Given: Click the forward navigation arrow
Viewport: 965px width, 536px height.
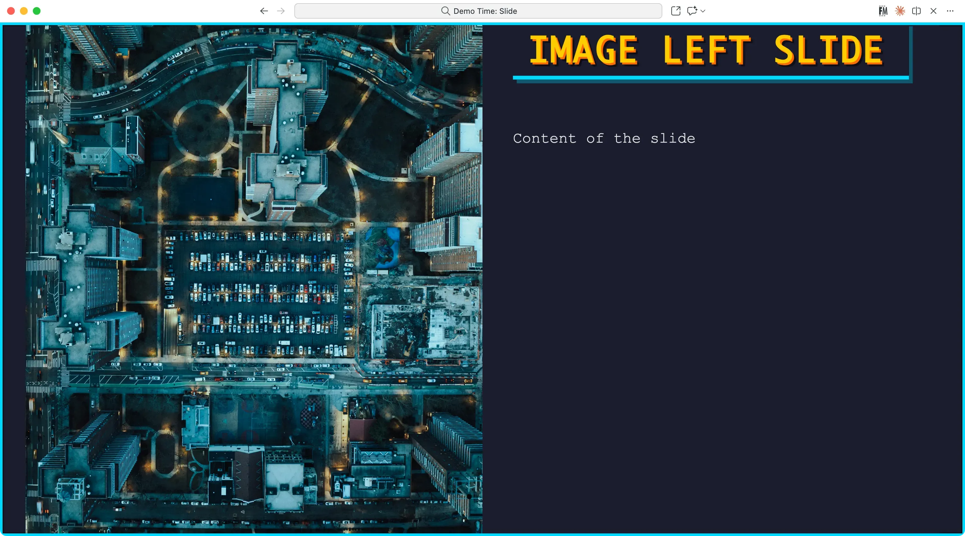Looking at the screenshot, I should (280, 11).
